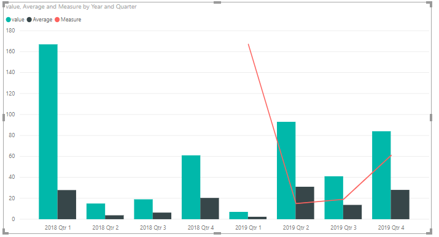Click the y-axis value 100
The image size is (439, 237).
tap(10, 115)
